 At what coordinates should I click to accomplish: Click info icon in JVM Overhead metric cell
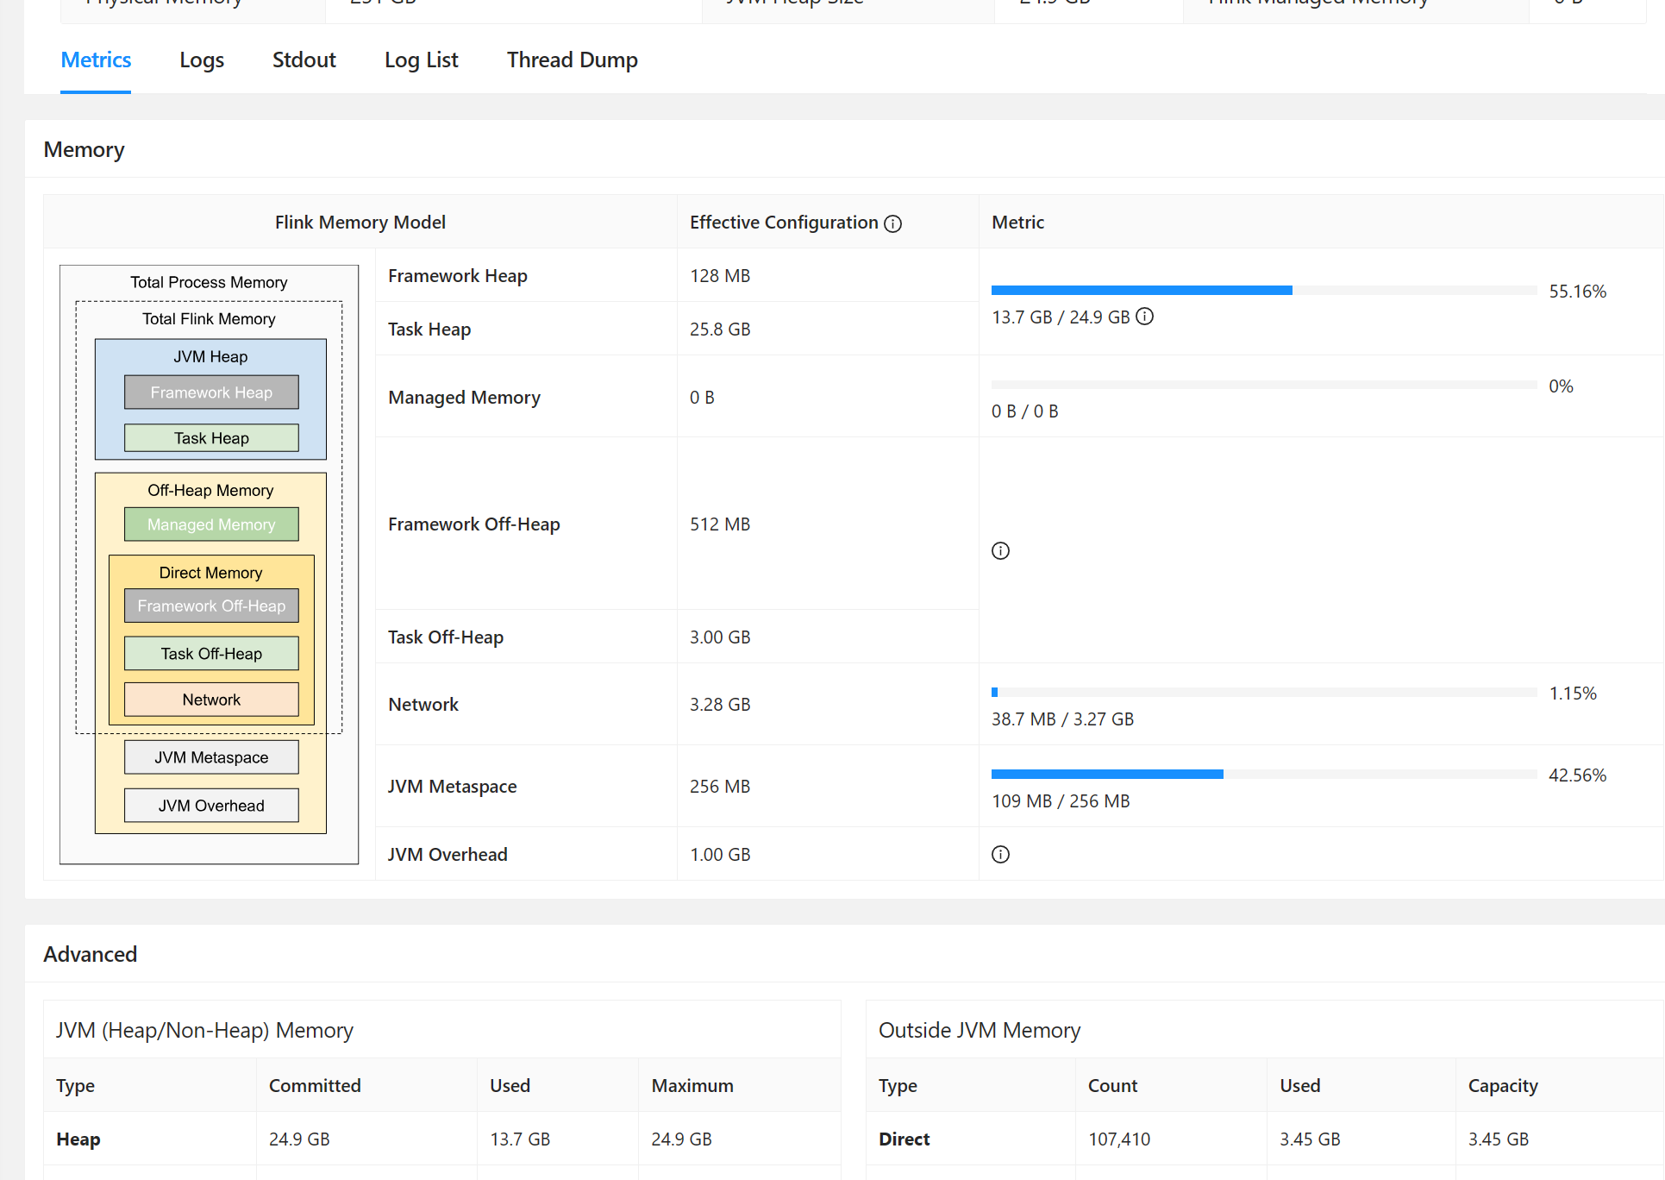click(x=1000, y=854)
